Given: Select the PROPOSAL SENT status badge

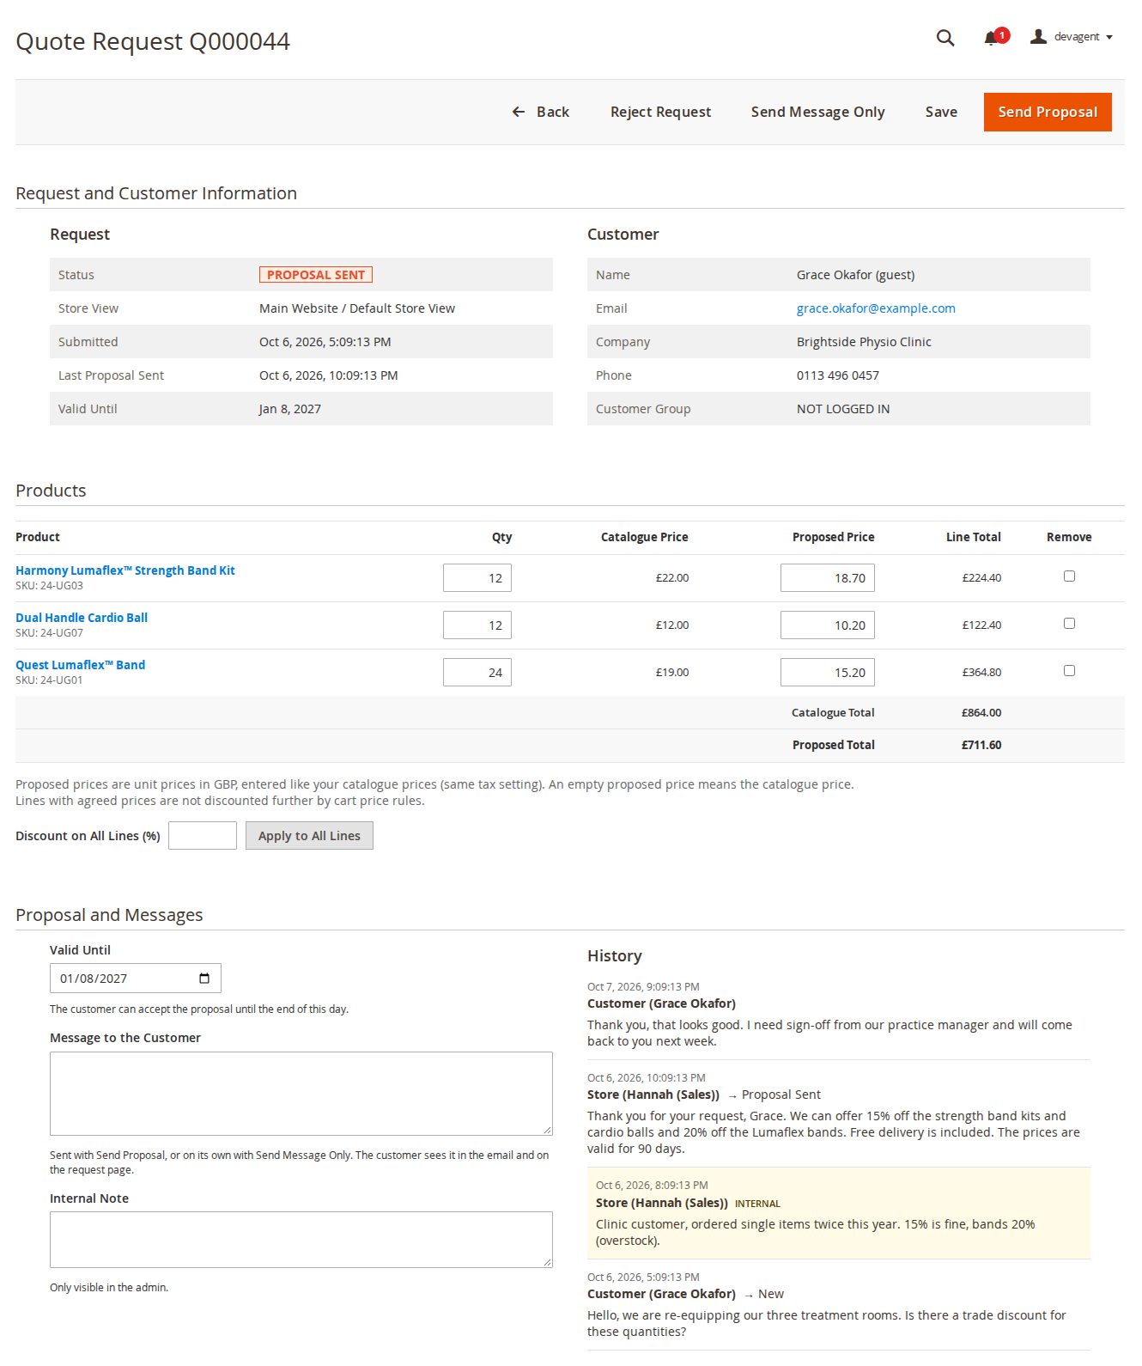Looking at the screenshot, I should coord(316,275).
